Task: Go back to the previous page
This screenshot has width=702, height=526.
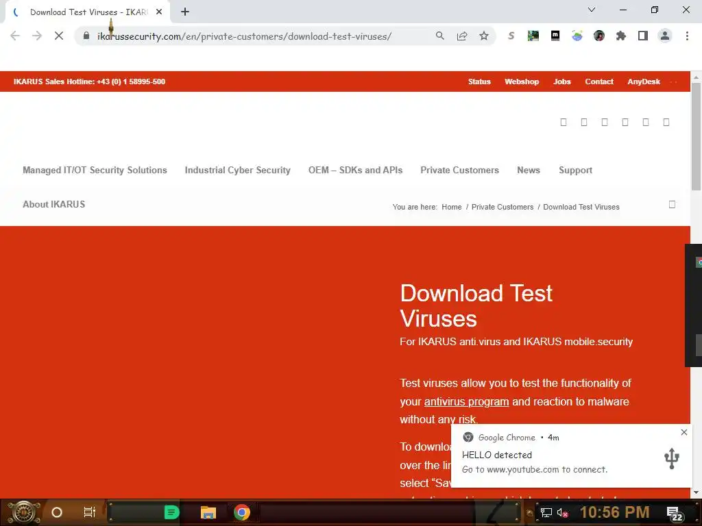Action: click(x=15, y=36)
